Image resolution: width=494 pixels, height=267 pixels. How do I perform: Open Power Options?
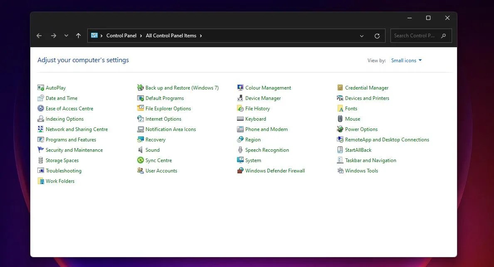(x=361, y=129)
